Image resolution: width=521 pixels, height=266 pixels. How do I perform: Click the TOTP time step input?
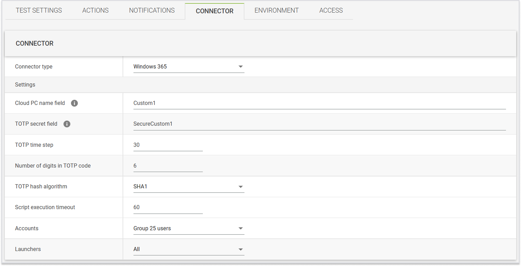pyautogui.click(x=168, y=145)
